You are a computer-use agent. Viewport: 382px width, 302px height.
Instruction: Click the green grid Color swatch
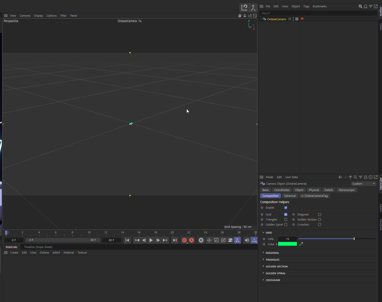click(288, 244)
